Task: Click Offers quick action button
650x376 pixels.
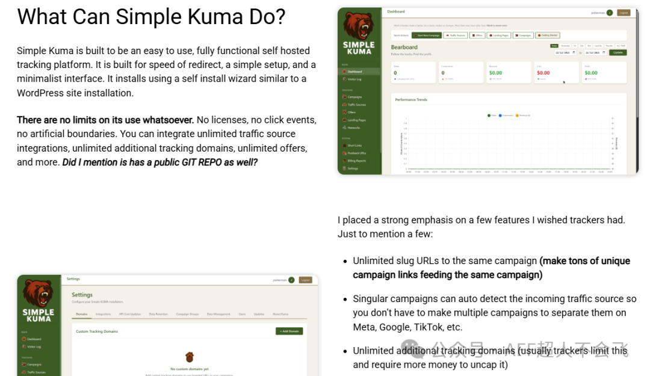Action: pos(477,35)
